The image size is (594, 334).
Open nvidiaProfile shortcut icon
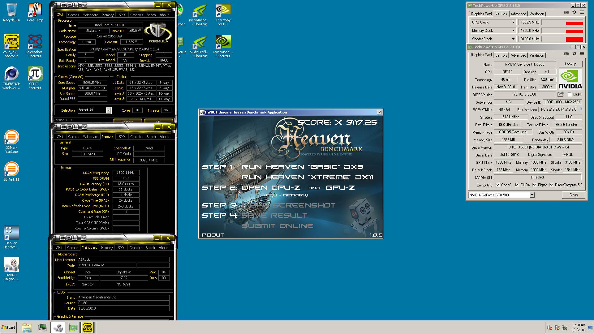coord(200,46)
